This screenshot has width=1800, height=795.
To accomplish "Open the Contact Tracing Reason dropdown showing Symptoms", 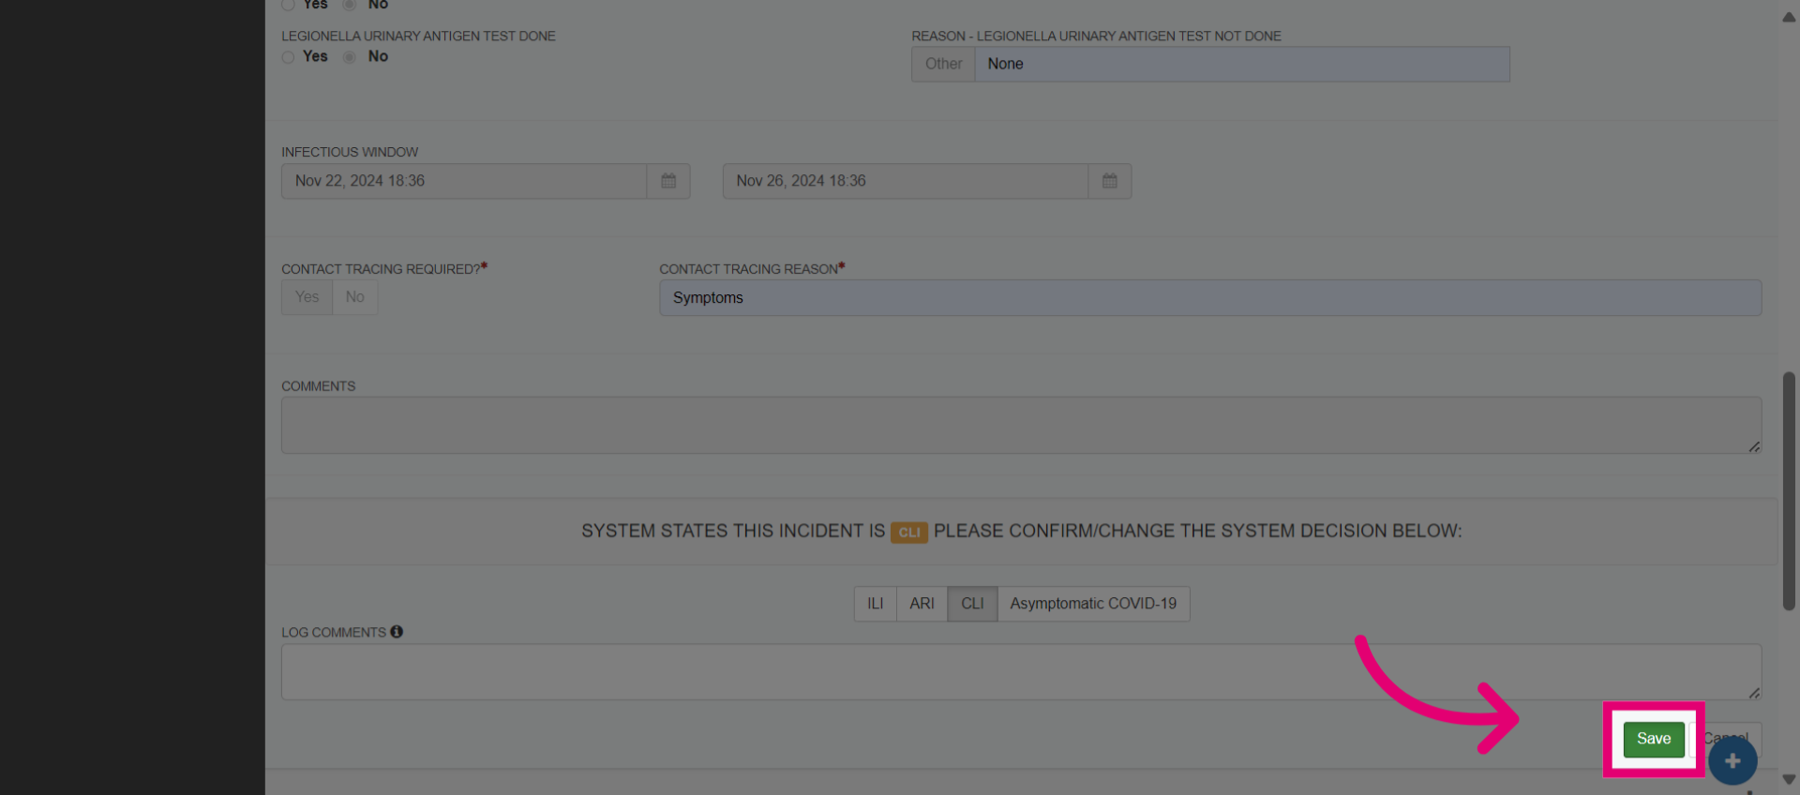I will [1210, 298].
